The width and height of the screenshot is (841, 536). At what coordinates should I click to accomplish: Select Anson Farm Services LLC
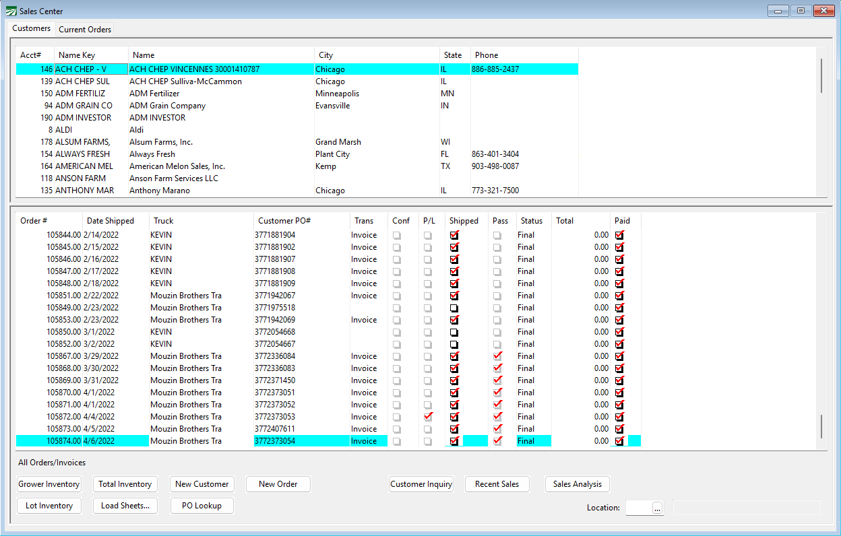click(297, 178)
